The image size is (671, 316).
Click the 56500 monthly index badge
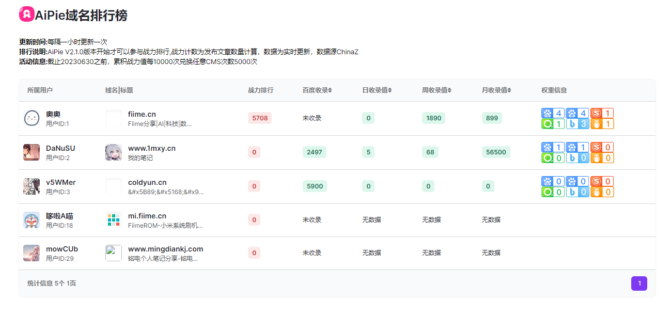[x=496, y=152]
